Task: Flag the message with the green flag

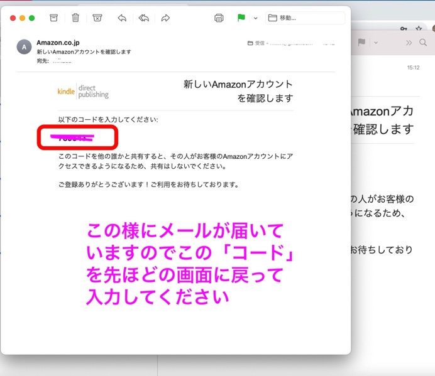Action: tap(241, 18)
